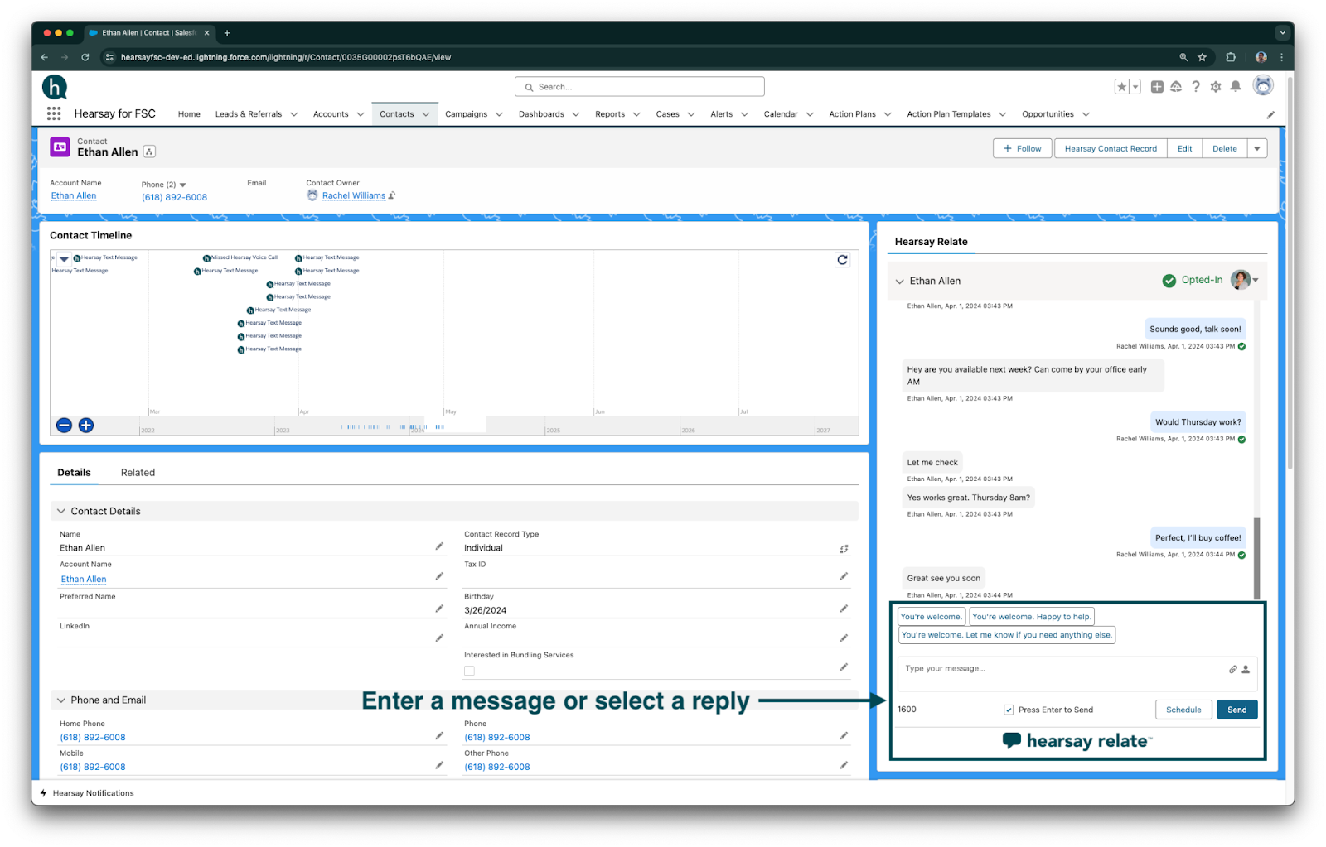Image resolution: width=1326 pixels, height=847 pixels.
Task: Reload the browser page
Action: (85, 57)
